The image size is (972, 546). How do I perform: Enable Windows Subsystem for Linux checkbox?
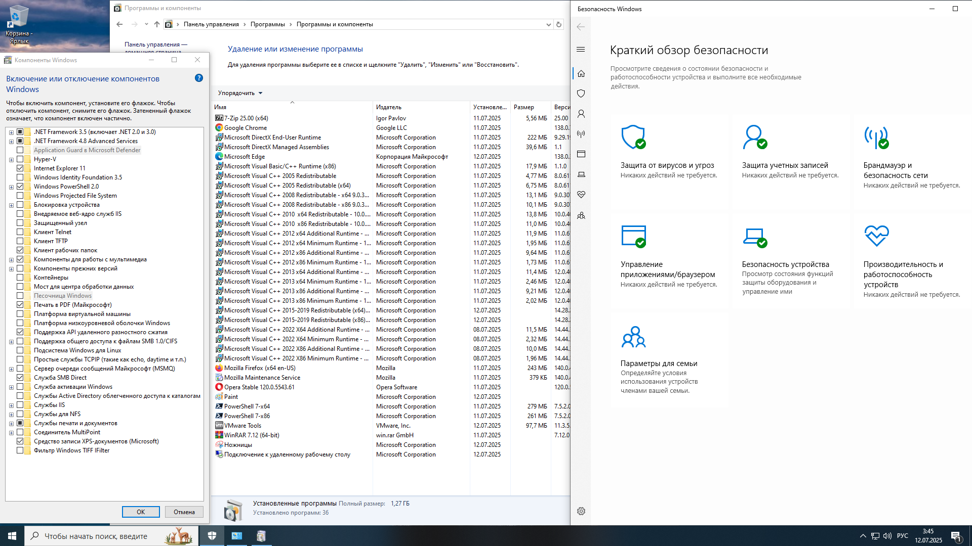20,350
